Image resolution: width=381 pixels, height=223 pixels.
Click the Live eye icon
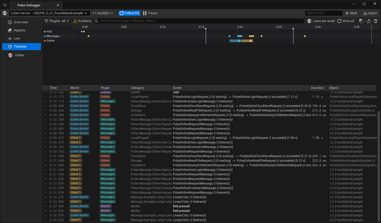10,39
